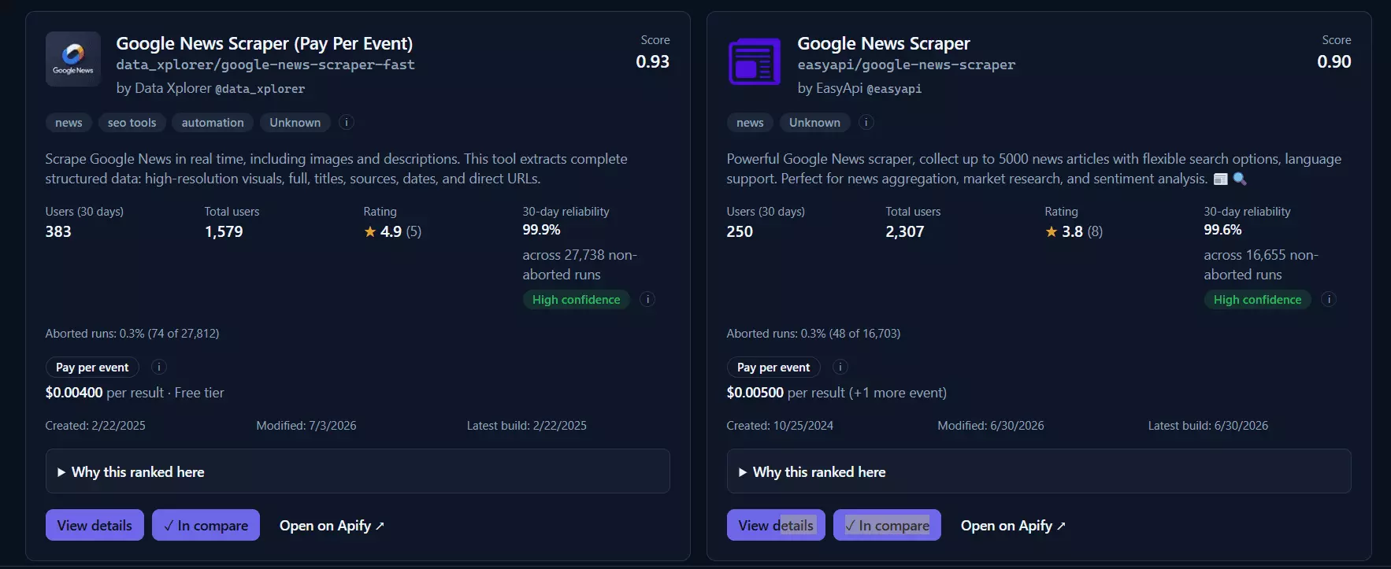
Task: Open View details for Google News Scraper (Pay Per Event)
Action: (x=95, y=525)
